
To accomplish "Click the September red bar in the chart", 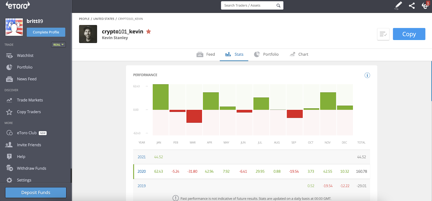I will click(x=295, y=114).
